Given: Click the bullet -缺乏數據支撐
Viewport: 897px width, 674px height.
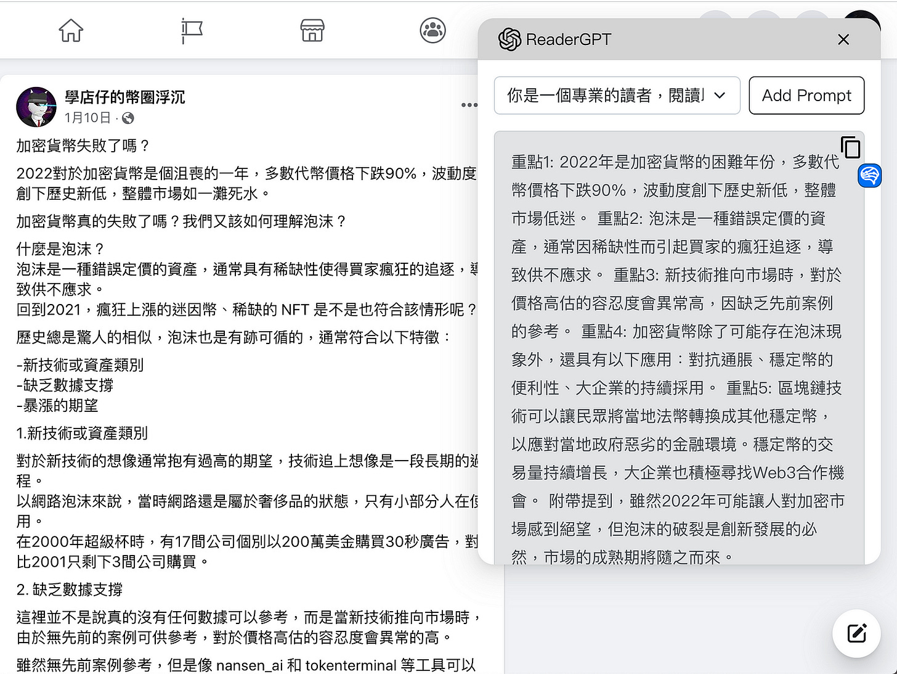Looking at the screenshot, I should click(x=65, y=385).
